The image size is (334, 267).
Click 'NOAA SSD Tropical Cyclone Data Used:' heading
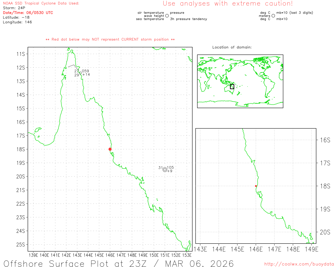coord(41,3)
